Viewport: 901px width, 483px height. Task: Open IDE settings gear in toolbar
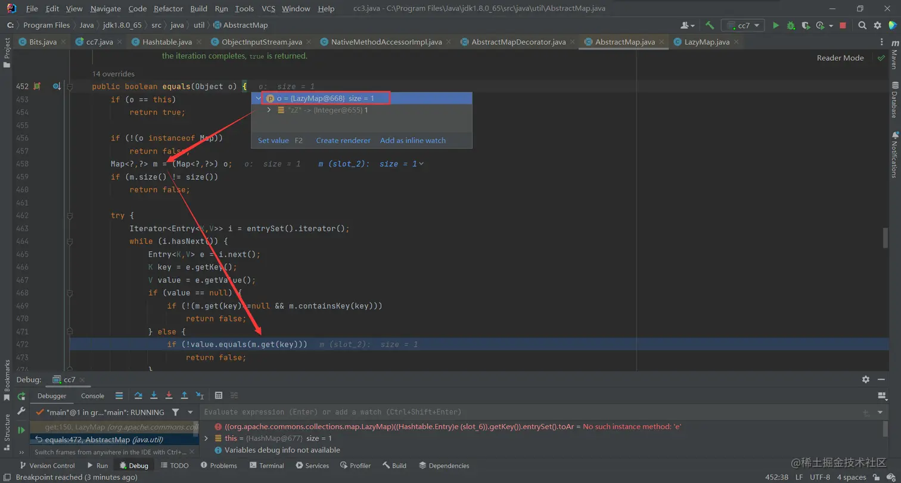(877, 26)
